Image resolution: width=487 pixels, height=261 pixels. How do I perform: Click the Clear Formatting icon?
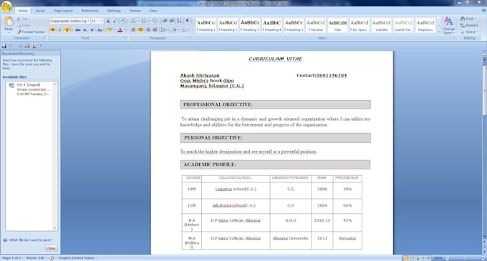tap(123, 21)
